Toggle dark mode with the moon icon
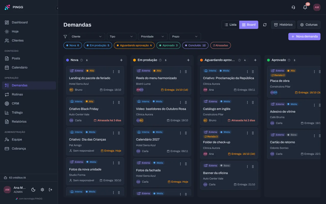The image size is (326, 204). click(x=33, y=190)
